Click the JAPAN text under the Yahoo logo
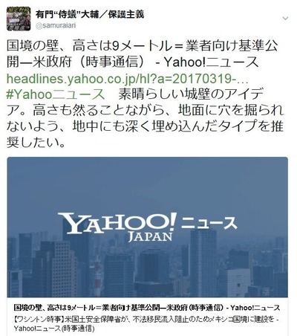 point(150,237)
